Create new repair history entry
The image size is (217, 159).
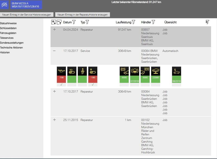click(x=82, y=15)
